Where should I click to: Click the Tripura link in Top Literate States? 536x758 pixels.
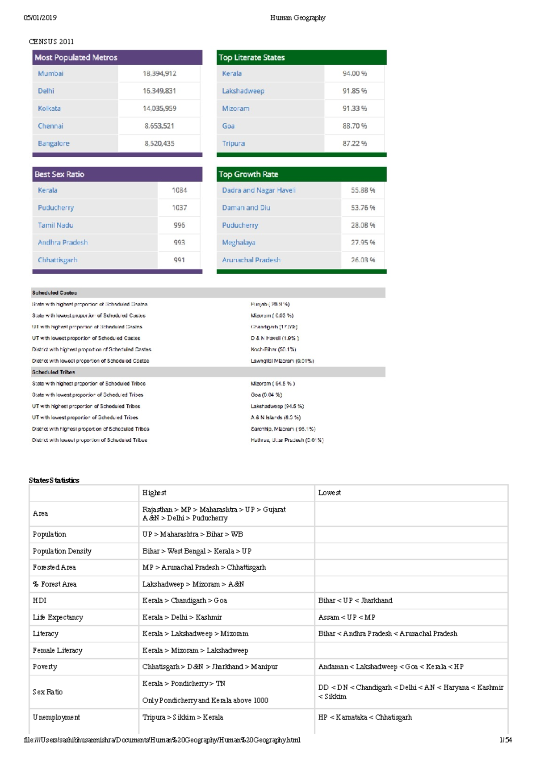(x=233, y=143)
